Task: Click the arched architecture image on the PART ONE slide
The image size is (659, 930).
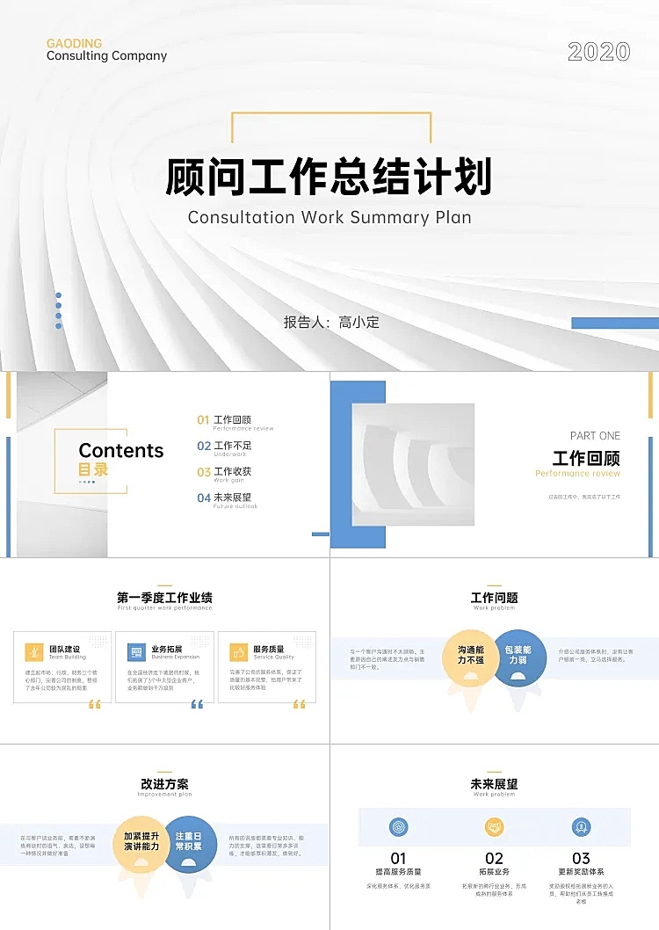Action: point(413,464)
